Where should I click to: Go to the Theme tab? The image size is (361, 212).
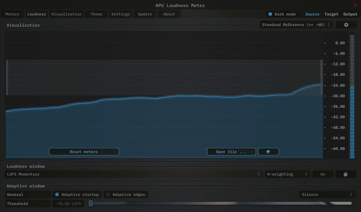click(x=96, y=14)
